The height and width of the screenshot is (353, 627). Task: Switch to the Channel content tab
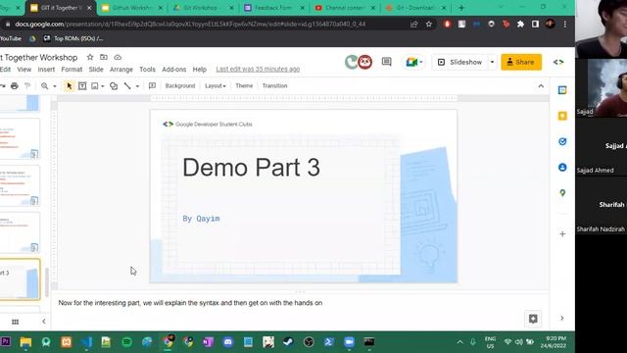[345, 8]
